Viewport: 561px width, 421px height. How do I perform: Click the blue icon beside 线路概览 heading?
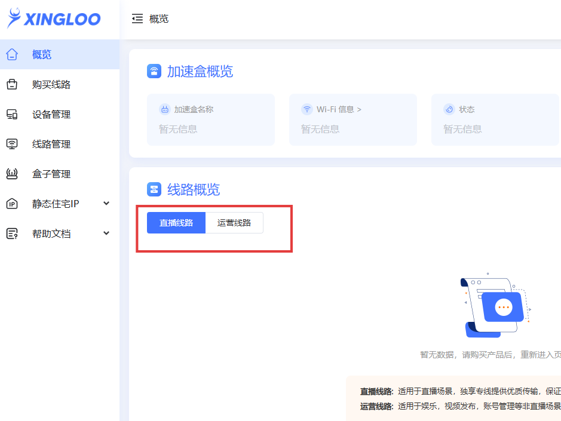pos(154,189)
